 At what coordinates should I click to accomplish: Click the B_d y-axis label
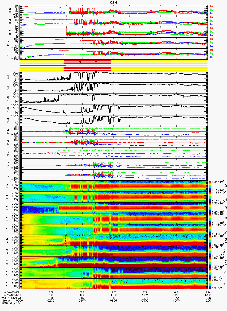point(10,22)
